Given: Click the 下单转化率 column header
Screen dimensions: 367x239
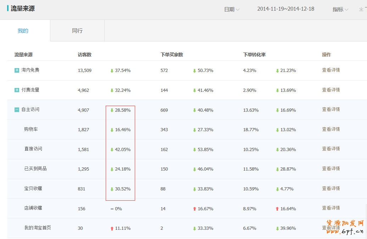Looking at the screenshot, I should [254, 55].
